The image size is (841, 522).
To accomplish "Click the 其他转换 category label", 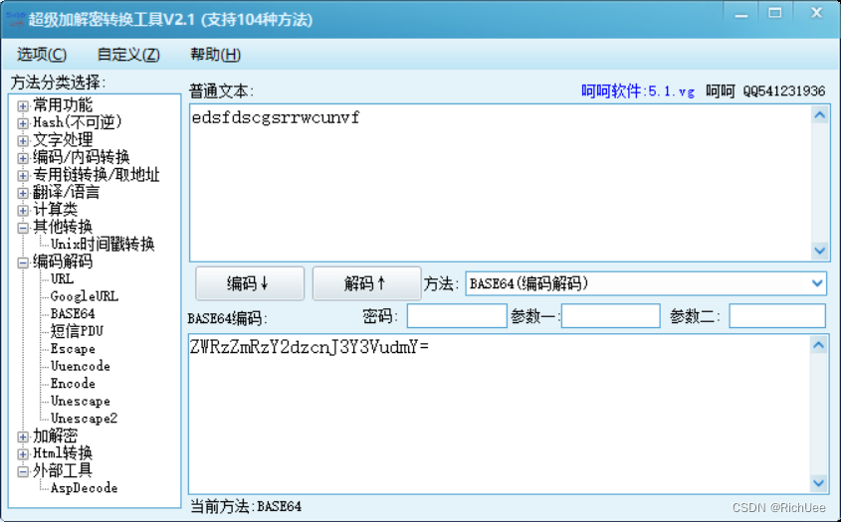I will pyautogui.click(x=63, y=228).
